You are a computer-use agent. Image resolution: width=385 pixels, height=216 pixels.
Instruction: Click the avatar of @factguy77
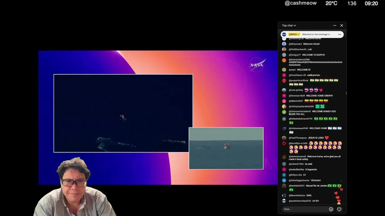[x=284, y=55]
